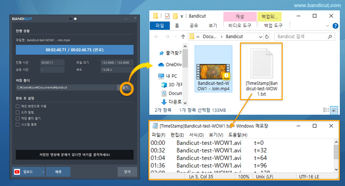Viewport: 345px width, 186px height.
Task: Select Documents in the navigation pane
Action: (x=172, y=93)
